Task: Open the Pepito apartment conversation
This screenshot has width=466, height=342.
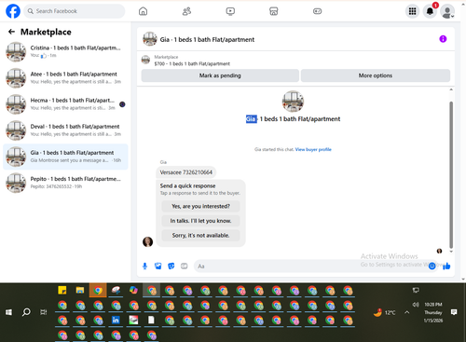Action: [65, 183]
